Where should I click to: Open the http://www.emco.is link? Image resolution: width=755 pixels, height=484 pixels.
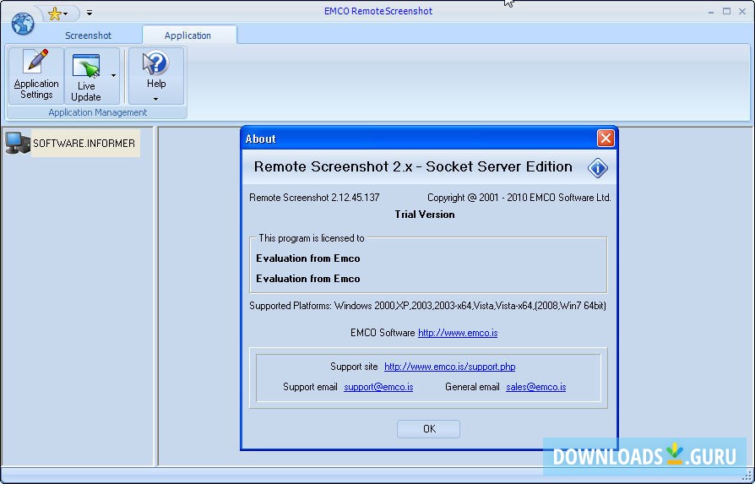tap(458, 333)
